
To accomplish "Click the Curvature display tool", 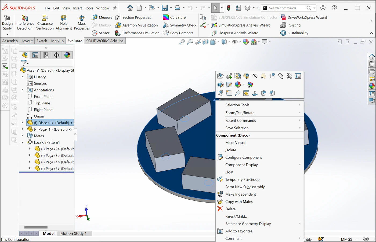I will point(174,17).
